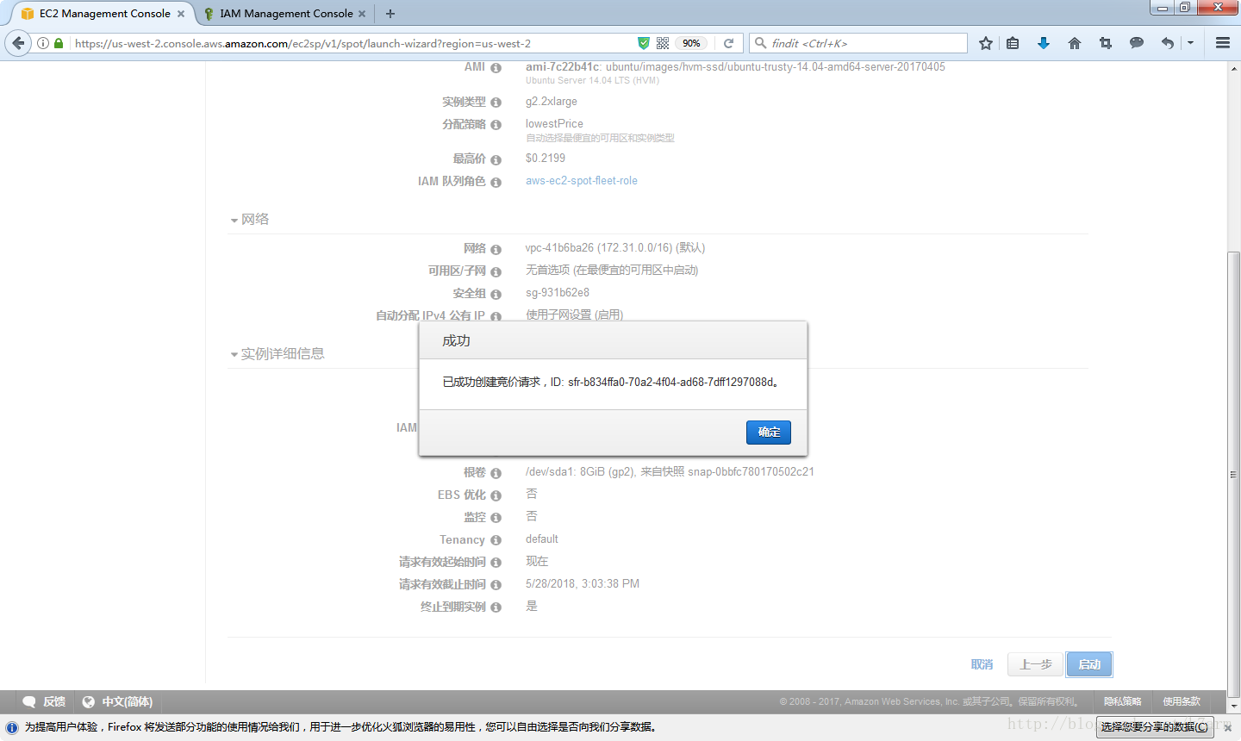Click info icon next to Tenancy
The width and height of the screenshot is (1241, 741).
pos(496,540)
